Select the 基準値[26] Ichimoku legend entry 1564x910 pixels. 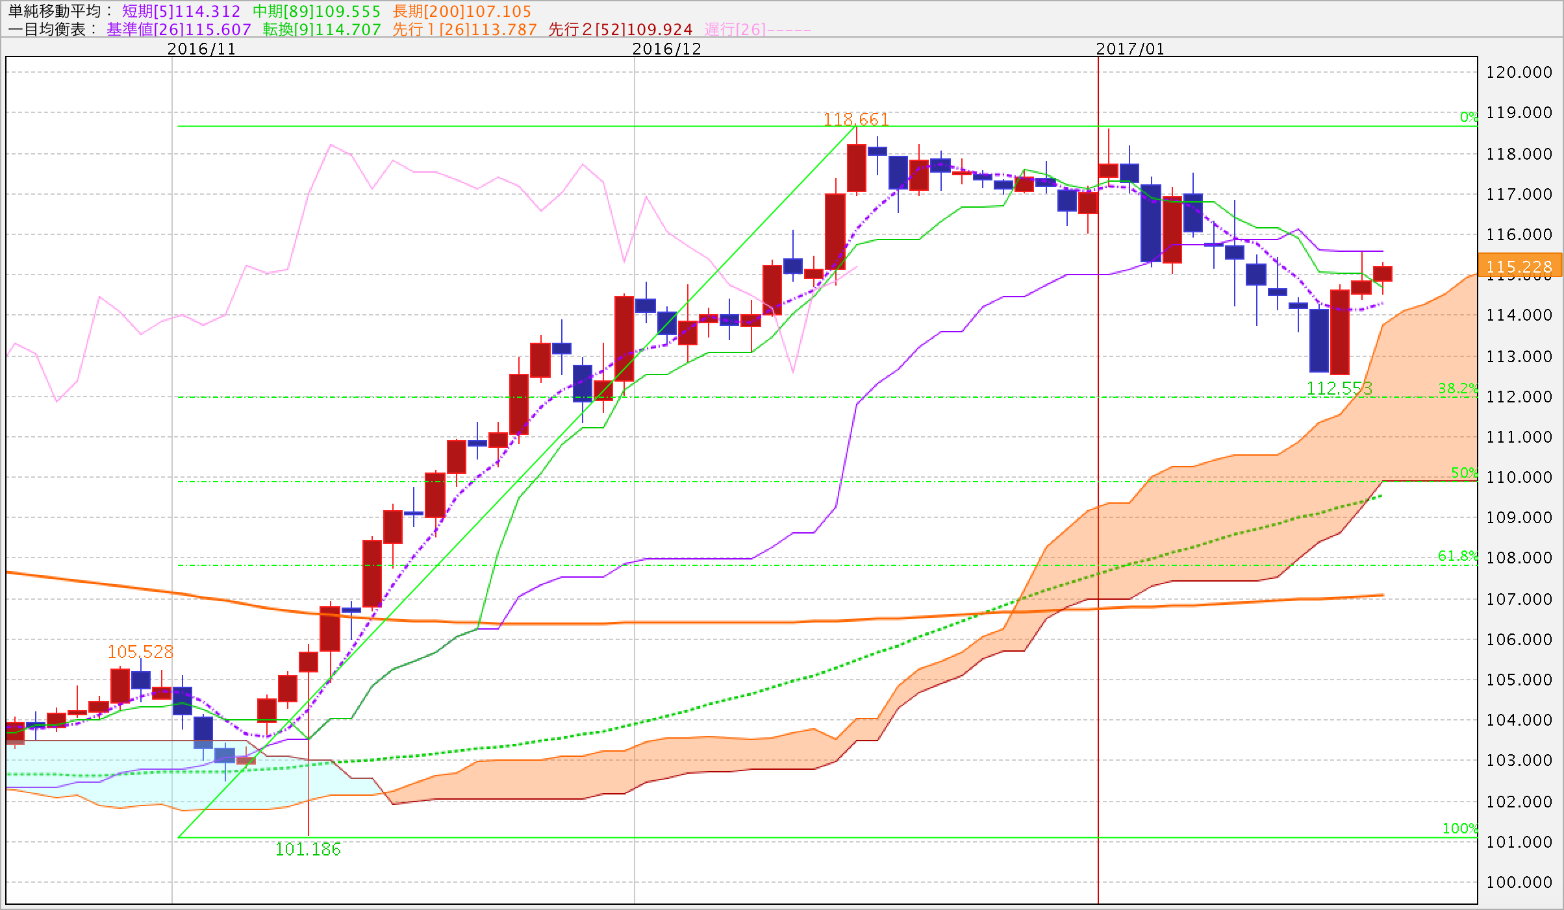point(179,29)
